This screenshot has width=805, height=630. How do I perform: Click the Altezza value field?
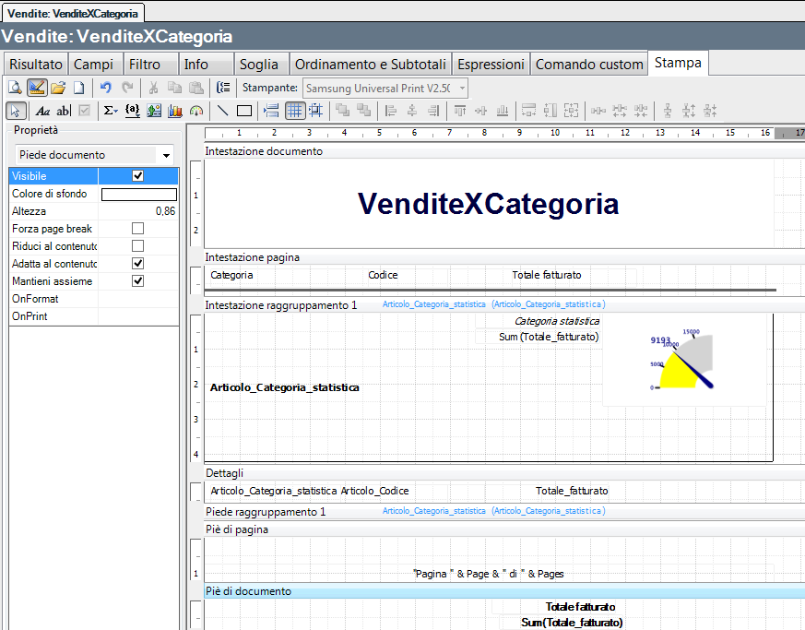138,211
